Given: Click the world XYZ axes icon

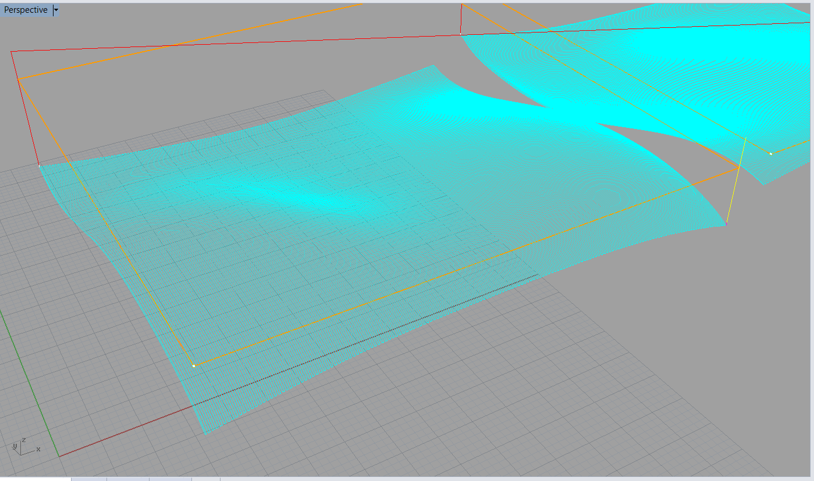Looking at the screenshot, I should click(26, 446).
